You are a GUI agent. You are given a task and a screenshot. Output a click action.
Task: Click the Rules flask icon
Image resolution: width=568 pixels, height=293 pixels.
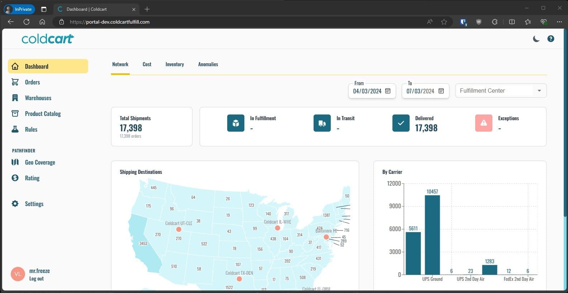pyautogui.click(x=15, y=129)
